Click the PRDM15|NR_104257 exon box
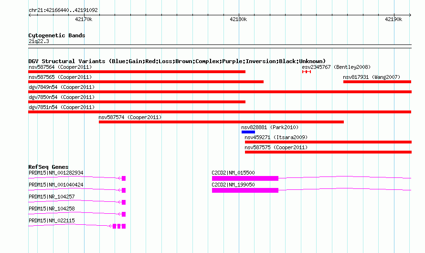425x253 pixels. pos(124,202)
